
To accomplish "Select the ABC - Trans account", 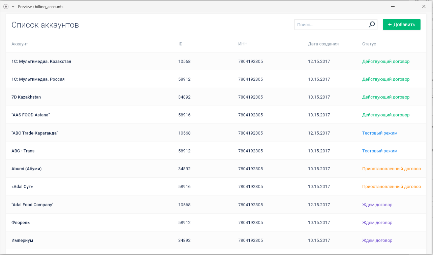I will [x=23, y=151].
